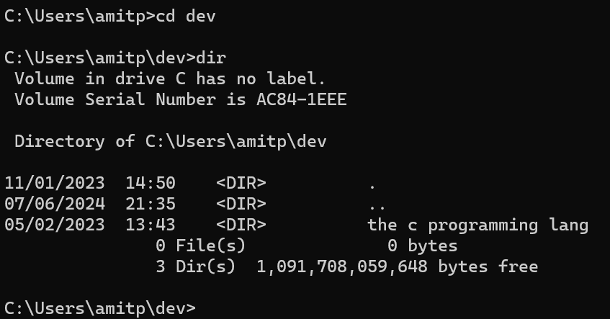
Task: Click the date 11/01/2023
Action: point(54,183)
